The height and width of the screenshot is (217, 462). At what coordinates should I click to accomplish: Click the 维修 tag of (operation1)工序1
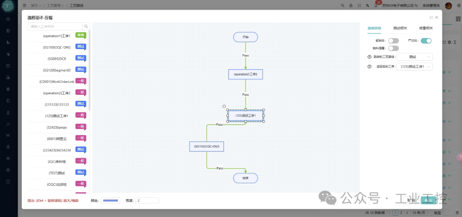81,35
